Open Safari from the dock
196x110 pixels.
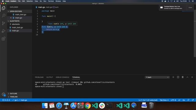(x=59, y=106)
